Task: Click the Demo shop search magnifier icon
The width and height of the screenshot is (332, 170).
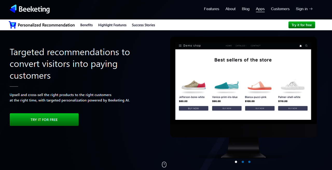Action: 306,46
